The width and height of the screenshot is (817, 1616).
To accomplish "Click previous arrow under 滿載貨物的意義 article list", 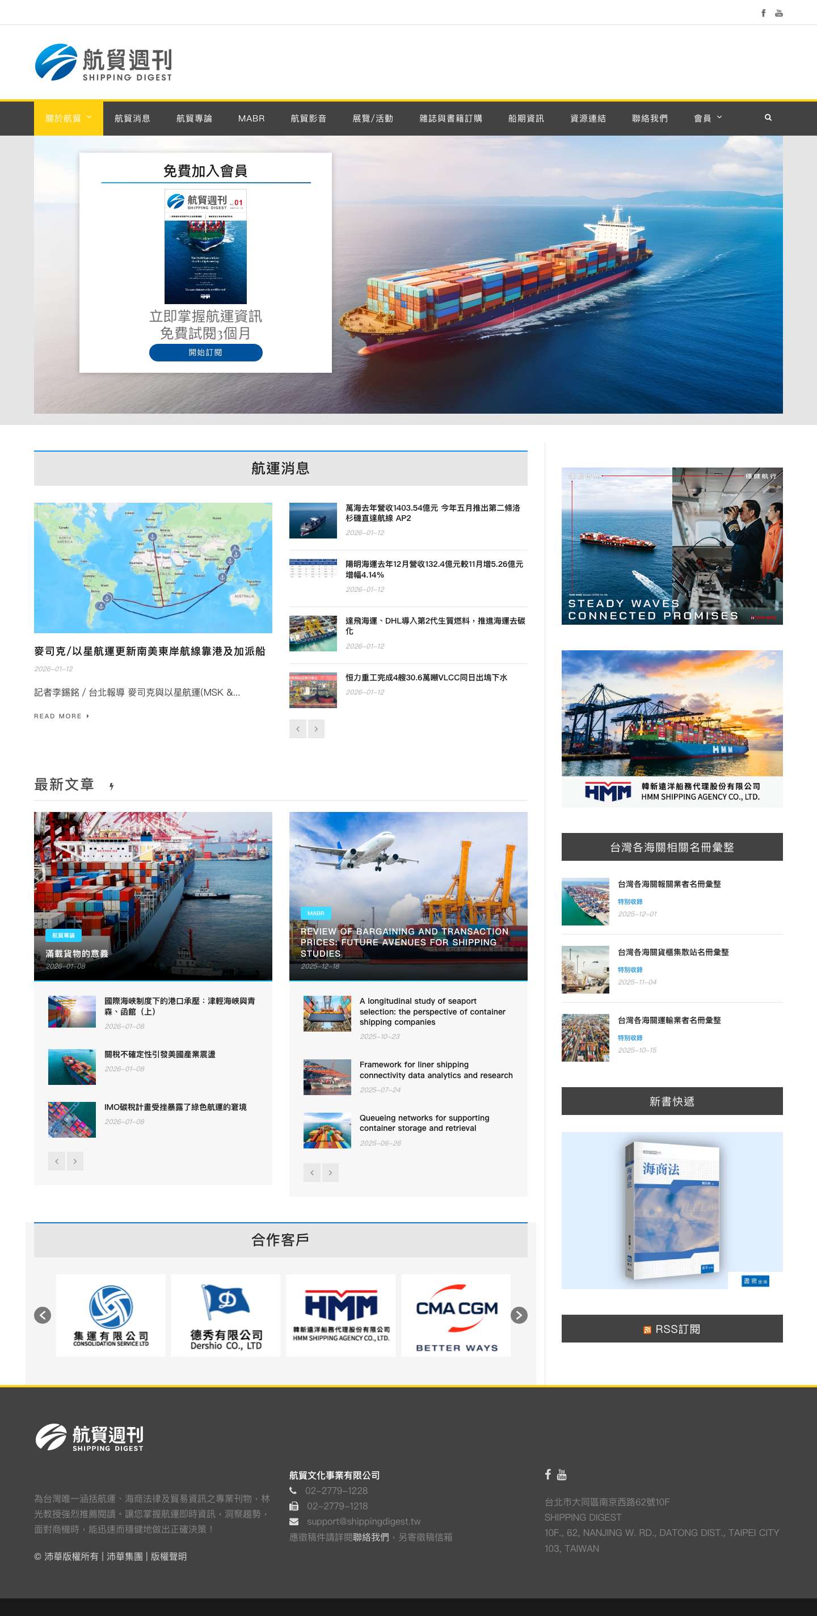I will [x=57, y=1161].
